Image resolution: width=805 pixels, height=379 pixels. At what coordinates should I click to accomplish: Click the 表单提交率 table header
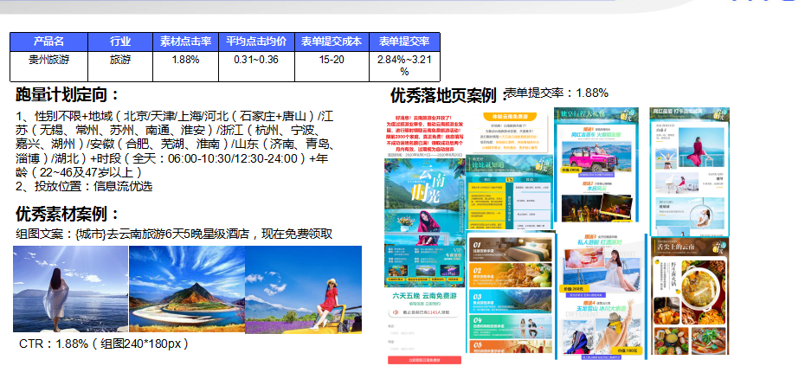point(404,42)
